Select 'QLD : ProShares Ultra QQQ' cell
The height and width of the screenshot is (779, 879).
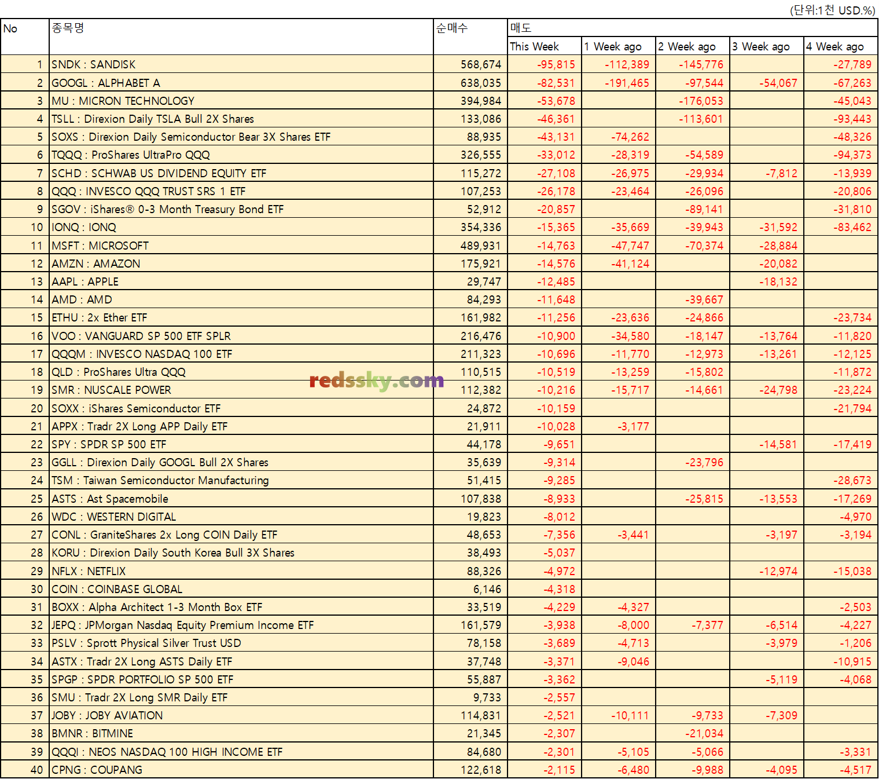[241, 372]
